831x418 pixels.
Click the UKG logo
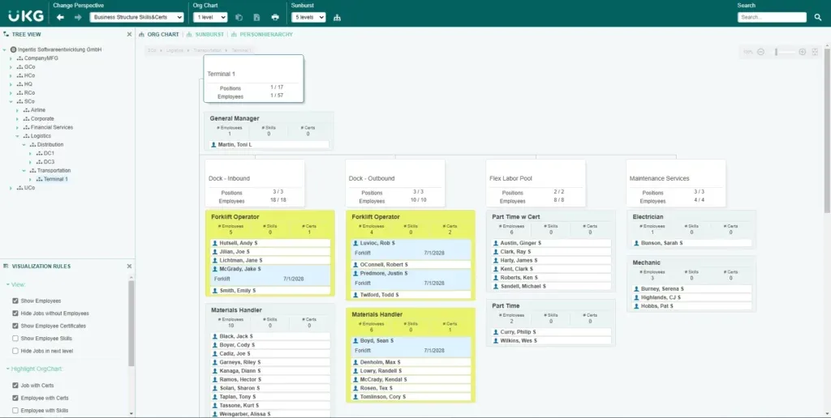pos(26,15)
